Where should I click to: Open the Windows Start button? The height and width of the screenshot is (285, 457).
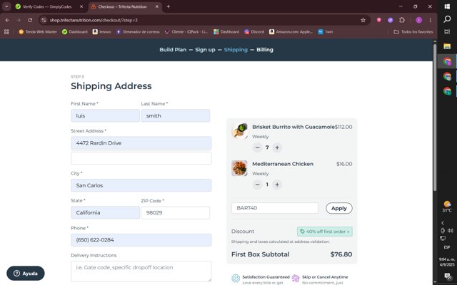click(447, 6)
